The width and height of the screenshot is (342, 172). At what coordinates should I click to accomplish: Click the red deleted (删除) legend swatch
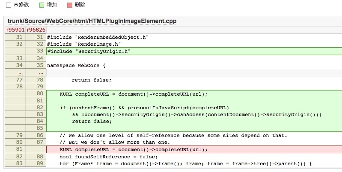coord(70,5)
